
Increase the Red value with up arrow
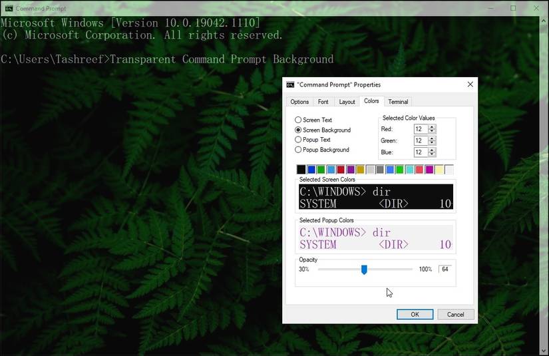pyautogui.click(x=432, y=126)
